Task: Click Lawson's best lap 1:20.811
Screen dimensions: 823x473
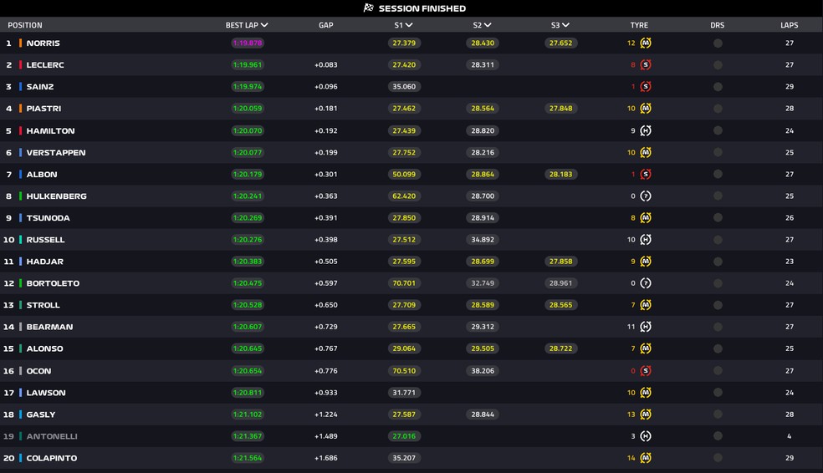Action: coord(248,392)
